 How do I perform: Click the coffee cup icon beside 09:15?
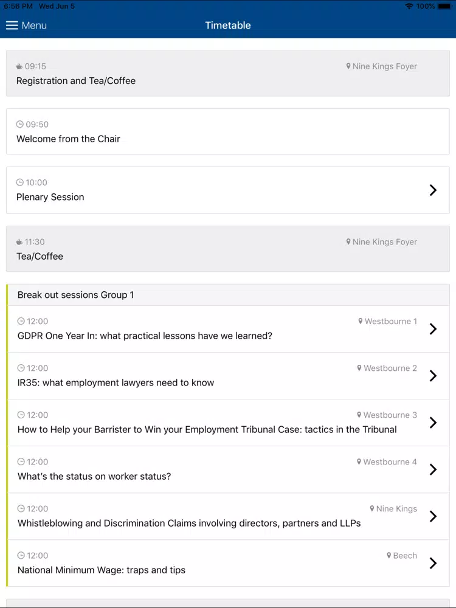point(19,66)
